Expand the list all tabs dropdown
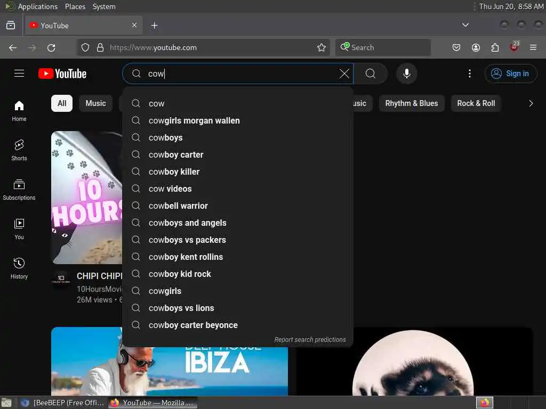The width and height of the screenshot is (546, 409). click(x=465, y=25)
